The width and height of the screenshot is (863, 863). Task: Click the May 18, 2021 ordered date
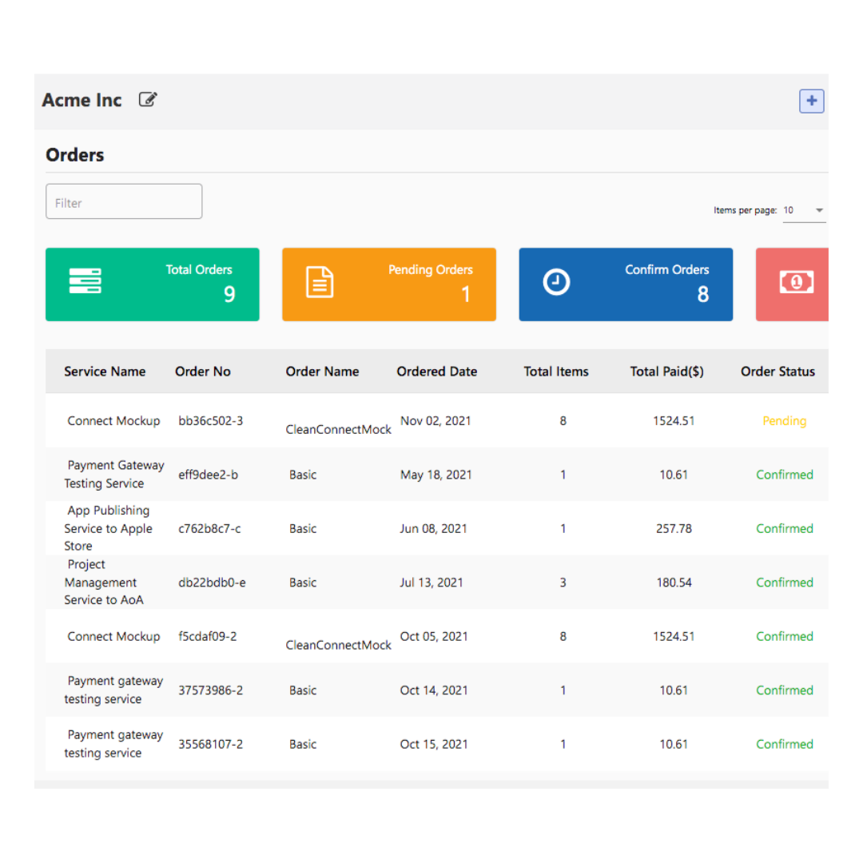(x=436, y=475)
